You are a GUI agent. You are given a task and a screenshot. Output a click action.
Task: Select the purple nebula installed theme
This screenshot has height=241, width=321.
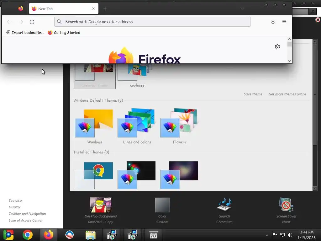[x=179, y=175]
